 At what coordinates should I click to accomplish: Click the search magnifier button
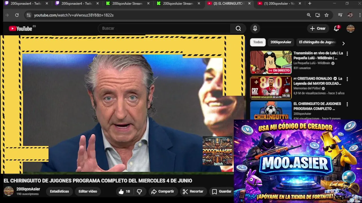coord(238,28)
